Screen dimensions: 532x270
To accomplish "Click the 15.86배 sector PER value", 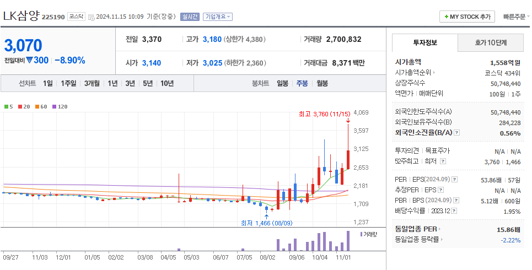I will (x=509, y=230).
